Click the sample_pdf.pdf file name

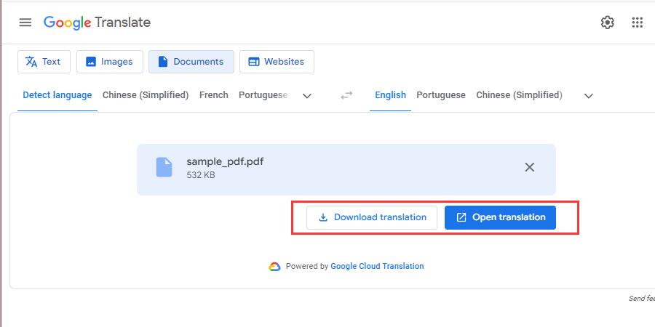click(225, 161)
